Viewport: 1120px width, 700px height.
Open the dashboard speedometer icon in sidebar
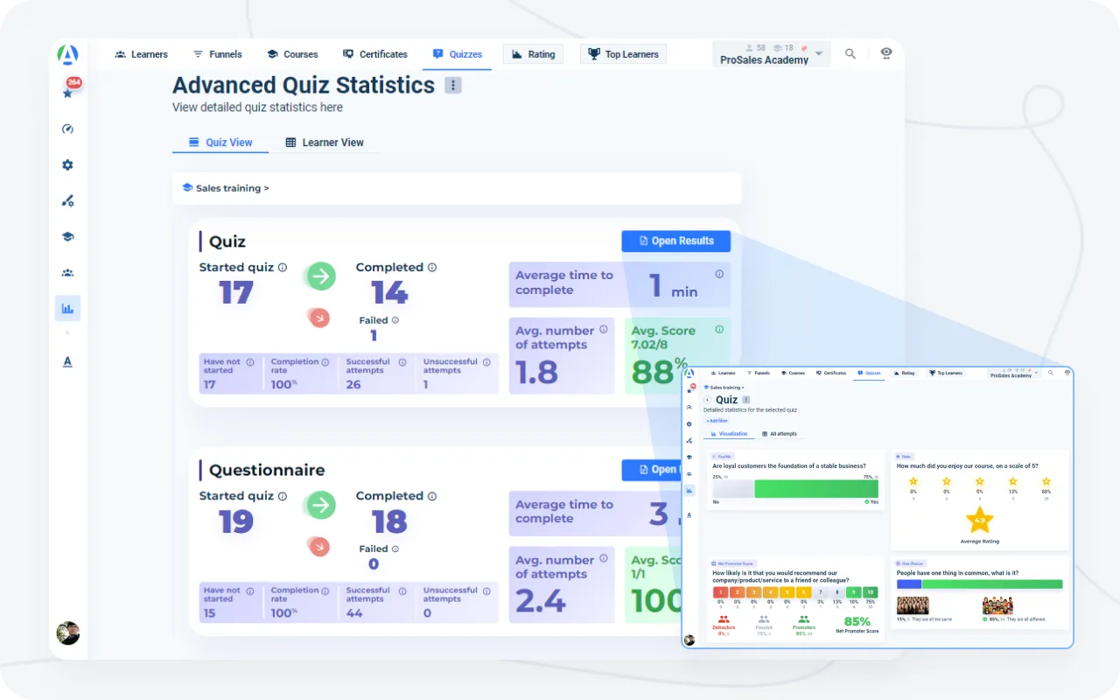click(x=67, y=129)
